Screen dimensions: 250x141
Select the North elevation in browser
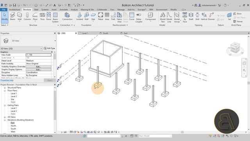click(x=13, y=126)
